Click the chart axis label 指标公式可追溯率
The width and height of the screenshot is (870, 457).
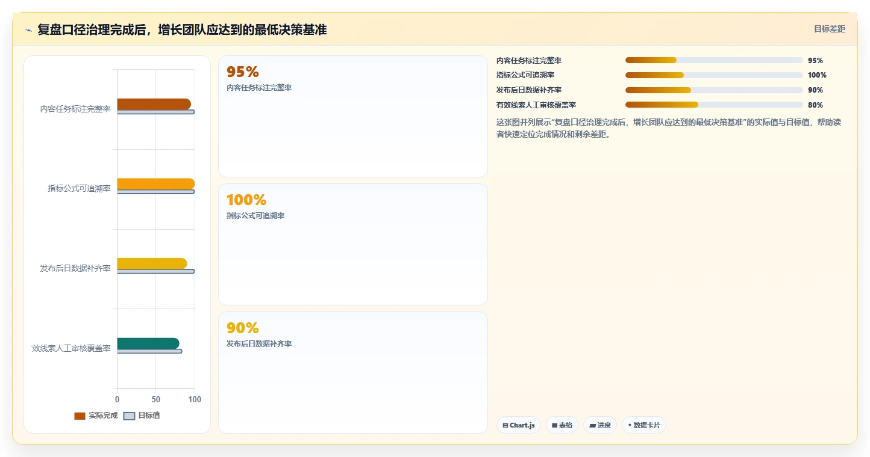pos(79,188)
